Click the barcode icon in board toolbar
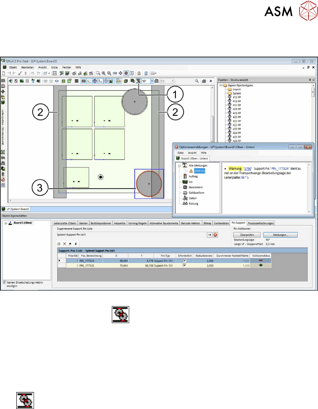This screenshot has height=409, width=318. [77, 81]
